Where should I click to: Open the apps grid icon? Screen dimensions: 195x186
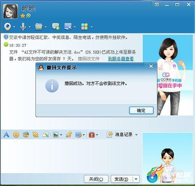pyautogui.click(x=84, y=27)
